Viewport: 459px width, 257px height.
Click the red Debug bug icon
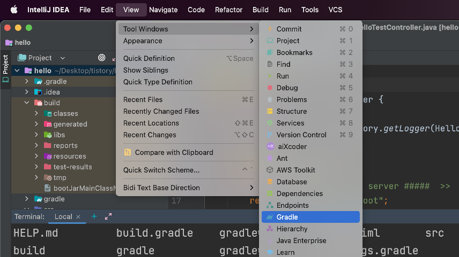coord(270,88)
